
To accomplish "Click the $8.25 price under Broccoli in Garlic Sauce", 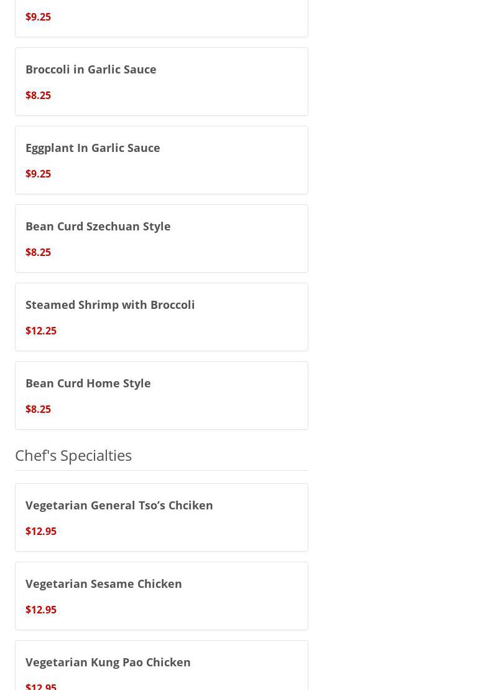I will [x=38, y=95].
